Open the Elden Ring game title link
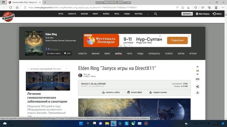The image size is (227, 127). [x=51, y=34]
